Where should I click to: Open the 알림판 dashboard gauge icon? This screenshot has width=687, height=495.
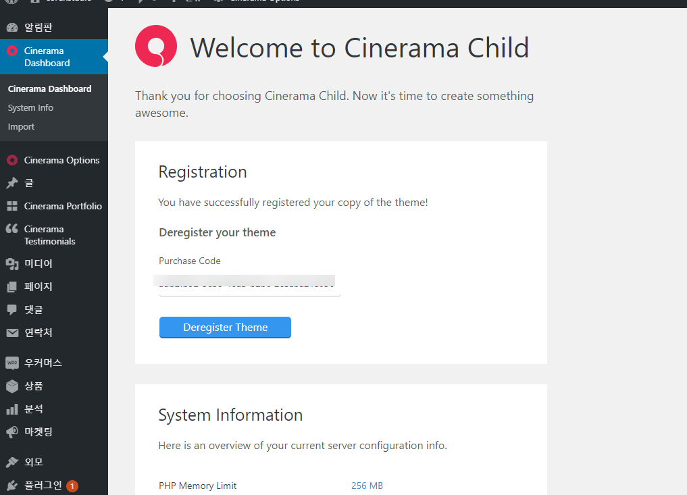tap(12, 28)
